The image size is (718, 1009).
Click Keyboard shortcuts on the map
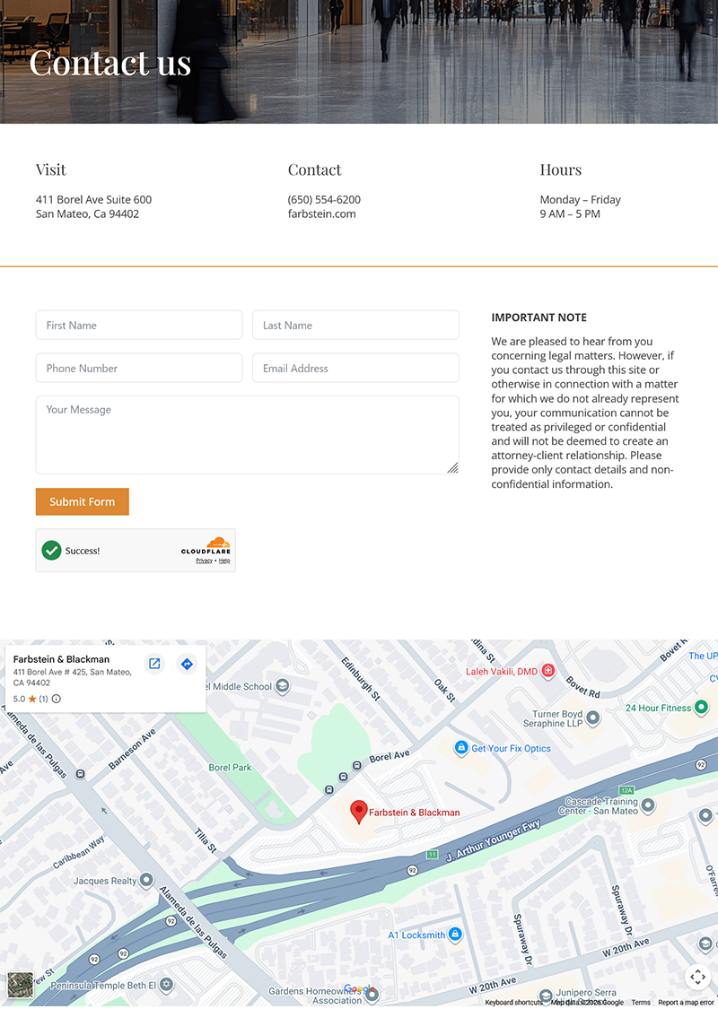tap(513, 1003)
